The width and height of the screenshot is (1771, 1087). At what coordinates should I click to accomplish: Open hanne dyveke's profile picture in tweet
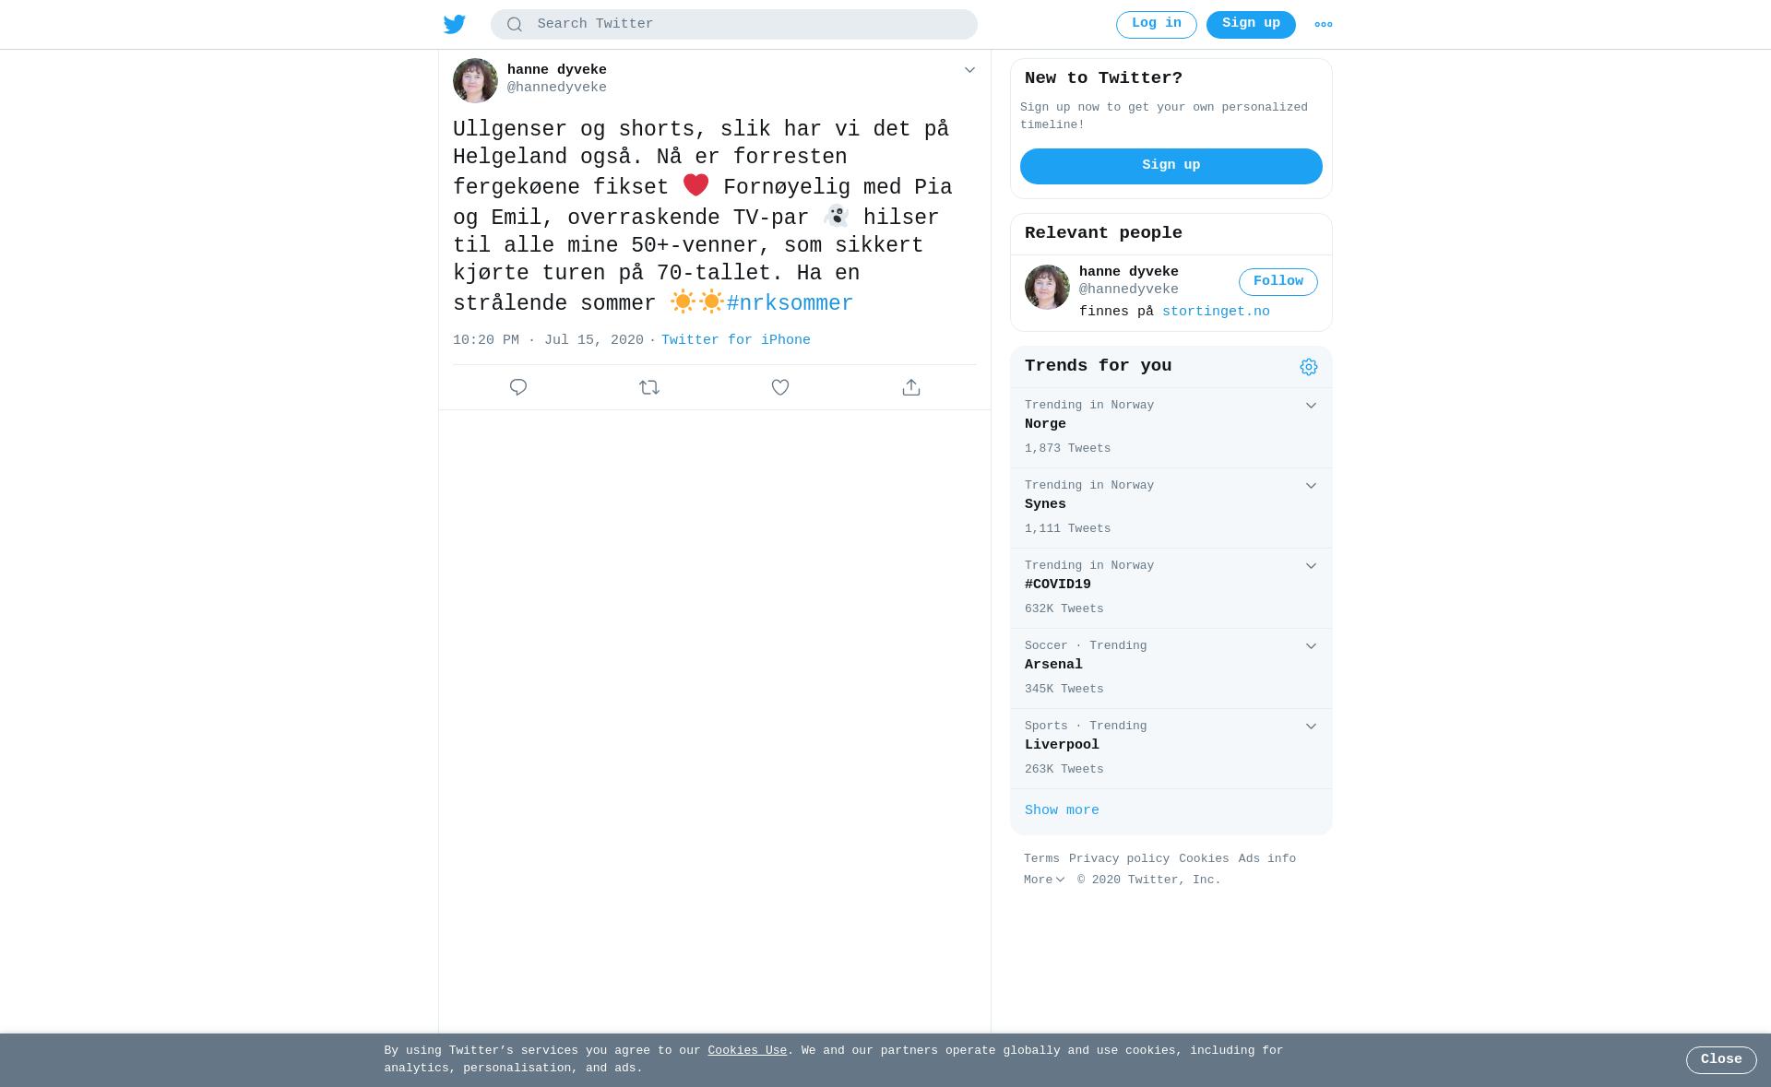coord(475,80)
